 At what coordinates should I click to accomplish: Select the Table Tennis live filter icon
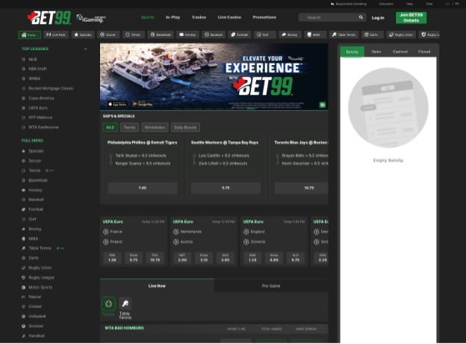[x=125, y=306]
